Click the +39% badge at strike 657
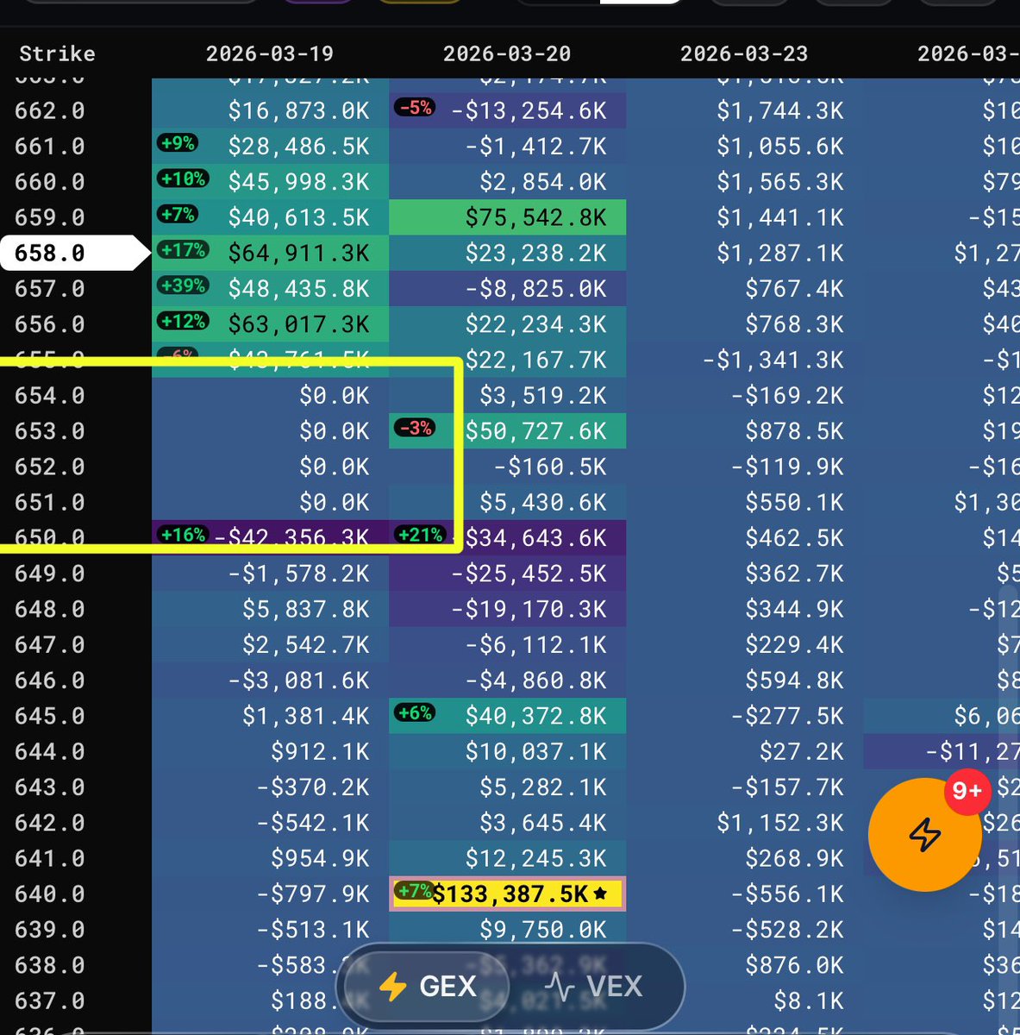The width and height of the screenshot is (1020, 1035). point(183,285)
